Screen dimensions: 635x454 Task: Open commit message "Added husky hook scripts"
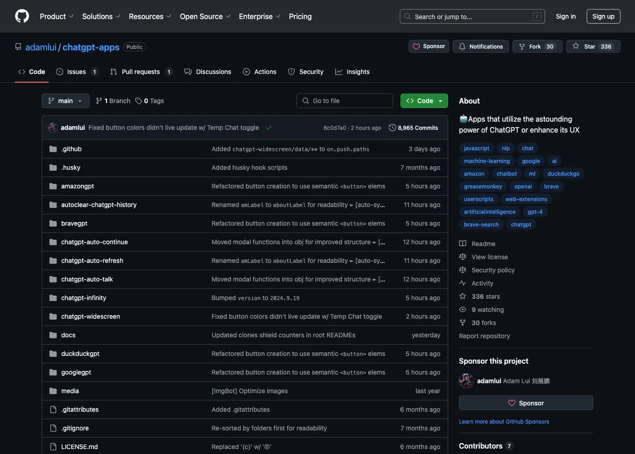(249, 168)
